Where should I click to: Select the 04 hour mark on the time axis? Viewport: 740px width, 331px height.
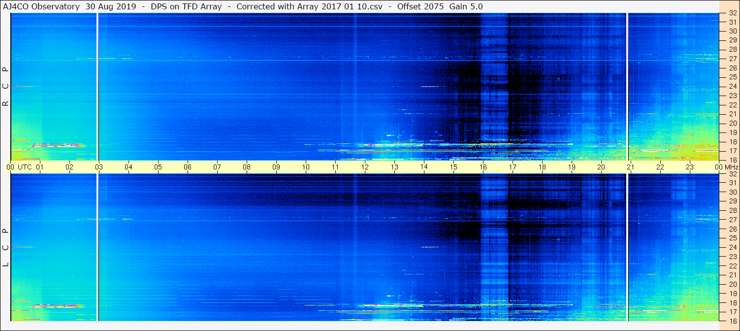[129, 167]
